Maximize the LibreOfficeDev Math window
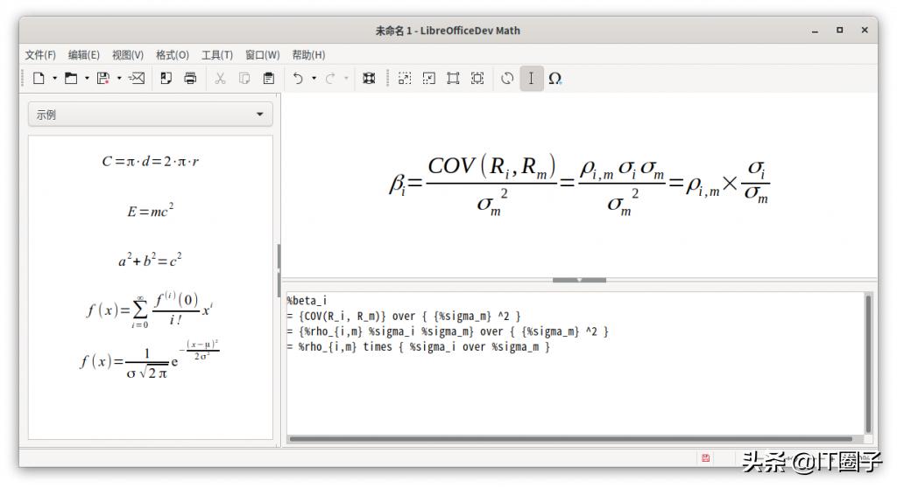897x488 pixels. pos(839,31)
